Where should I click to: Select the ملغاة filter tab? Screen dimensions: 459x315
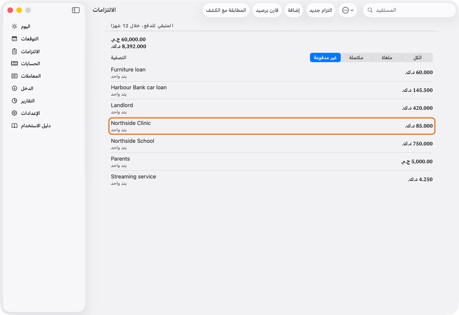tap(387, 57)
